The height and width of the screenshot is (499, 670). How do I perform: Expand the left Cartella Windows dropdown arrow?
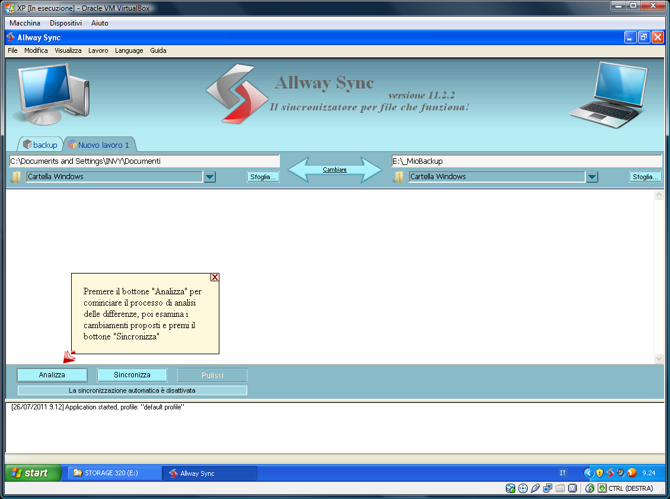coord(209,177)
